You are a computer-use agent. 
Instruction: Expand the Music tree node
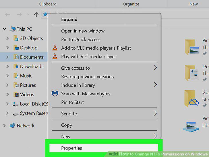[7, 76]
